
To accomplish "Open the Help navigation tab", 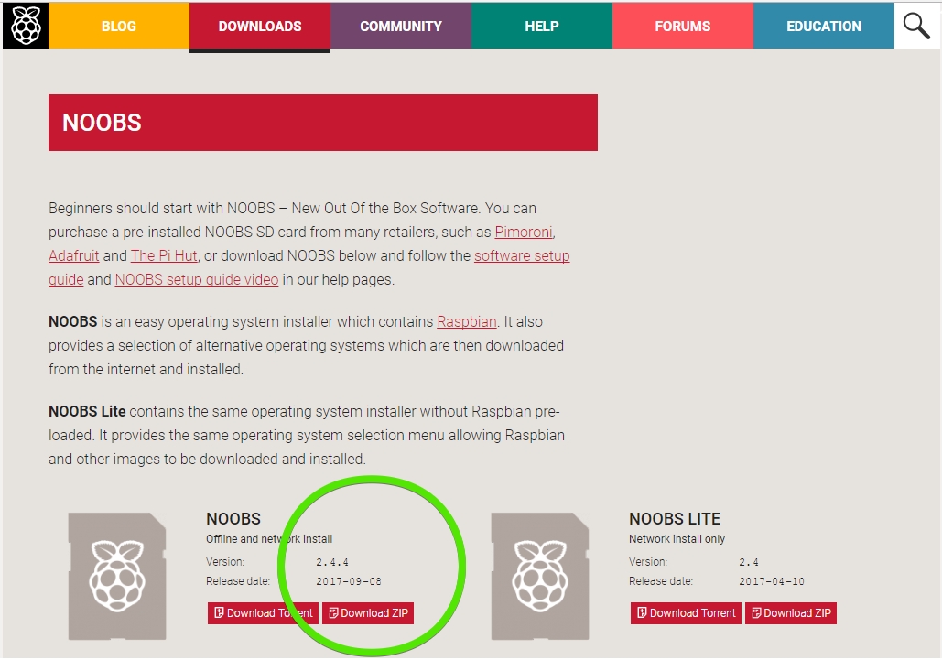I will pos(542,26).
